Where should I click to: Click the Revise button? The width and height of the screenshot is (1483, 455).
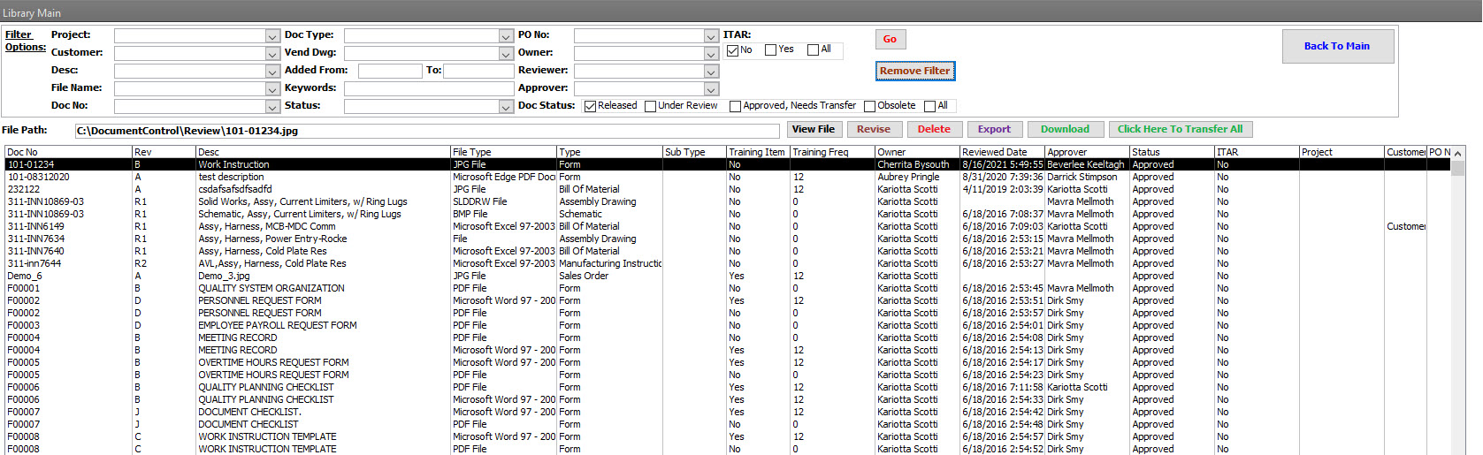pos(874,129)
